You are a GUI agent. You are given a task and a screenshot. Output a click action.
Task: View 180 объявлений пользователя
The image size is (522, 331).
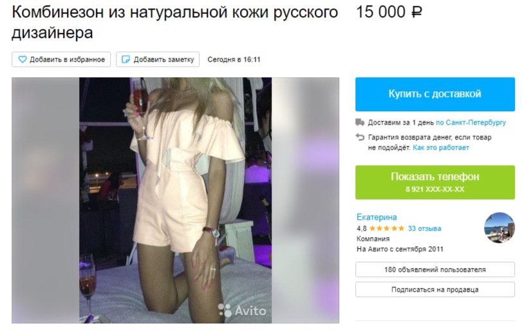pyautogui.click(x=434, y=269)
